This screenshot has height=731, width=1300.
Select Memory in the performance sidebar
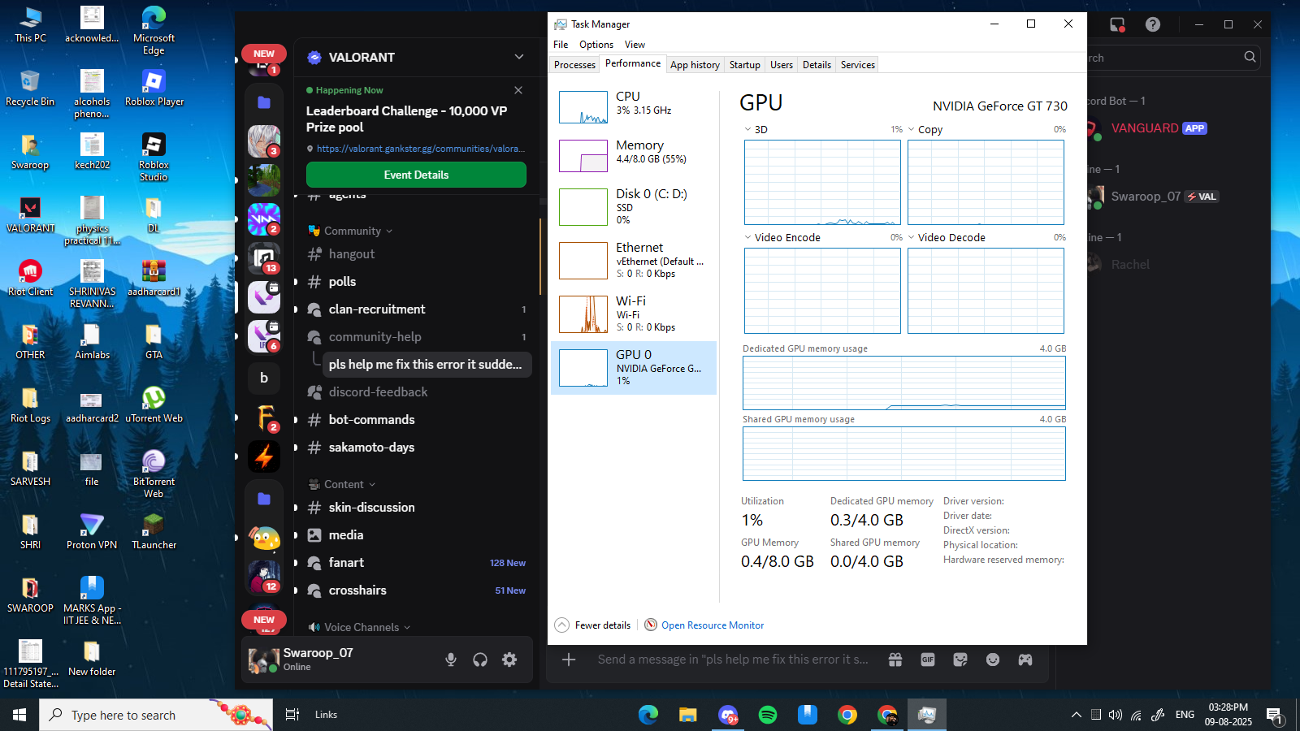point(634,152)
